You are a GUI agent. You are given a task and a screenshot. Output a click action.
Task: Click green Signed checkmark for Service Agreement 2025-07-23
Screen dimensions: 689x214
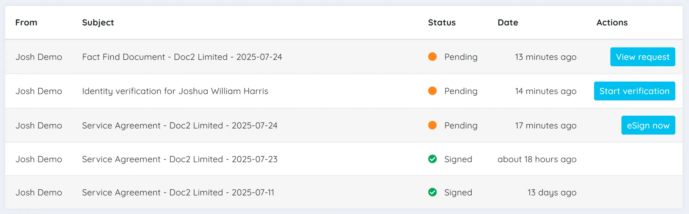(432, 159)
